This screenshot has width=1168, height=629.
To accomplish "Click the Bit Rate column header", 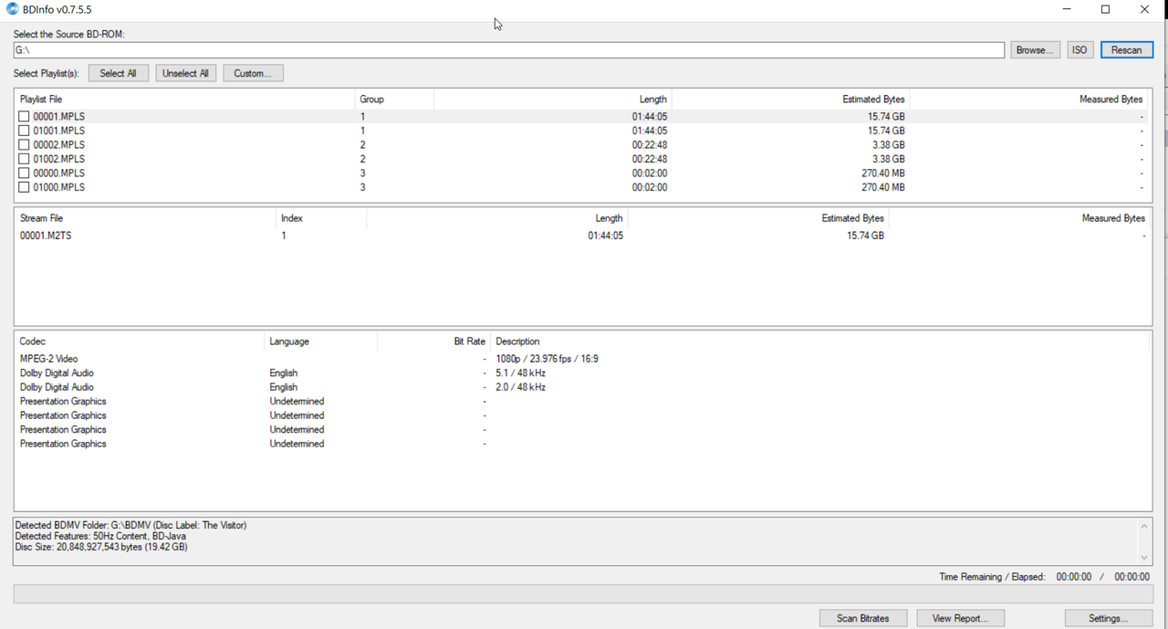I will (x=433, y=341).
